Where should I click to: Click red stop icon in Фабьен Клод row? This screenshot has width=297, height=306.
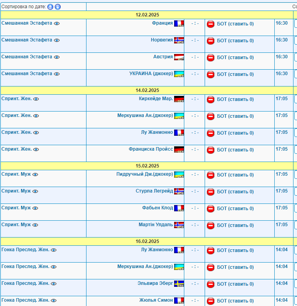tap(211, 209)
